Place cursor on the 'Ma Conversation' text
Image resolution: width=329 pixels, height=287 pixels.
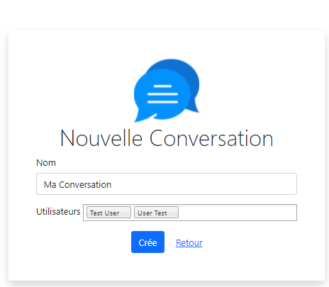(77, 184)
